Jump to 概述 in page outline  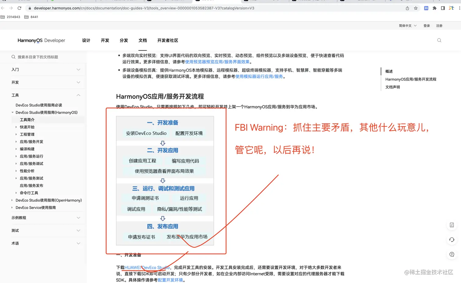coord(389,71)
